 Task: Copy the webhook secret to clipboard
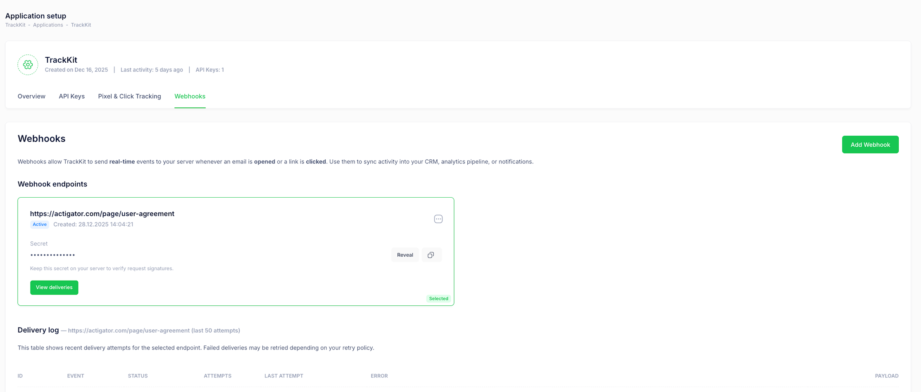tap(431, 255)
